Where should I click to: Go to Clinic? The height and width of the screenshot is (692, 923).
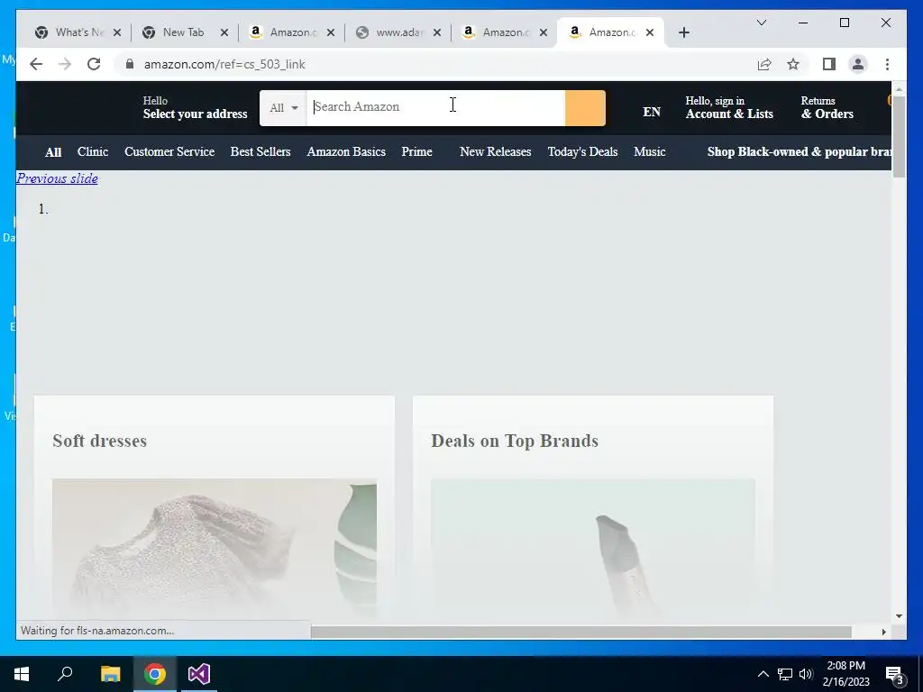(93, 151)
